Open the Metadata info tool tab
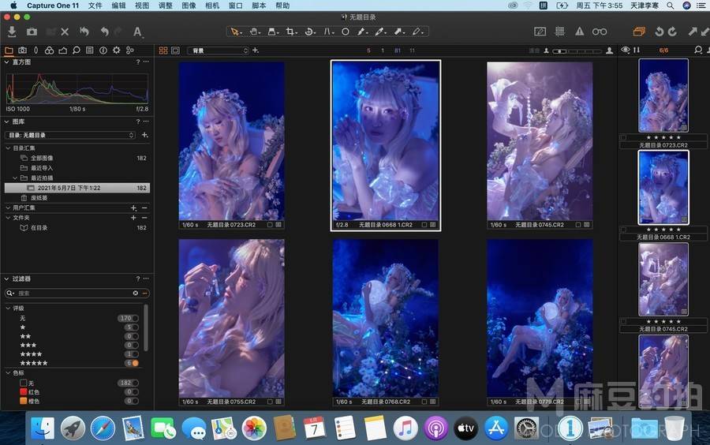This screenshot has width=710, height=445. (103, 50)
